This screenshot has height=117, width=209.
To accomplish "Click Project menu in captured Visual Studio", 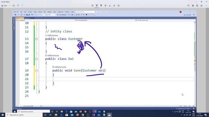I will click(30, 12).
